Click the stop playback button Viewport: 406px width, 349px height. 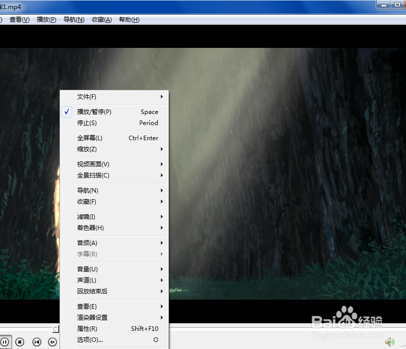click(x=20, y=342)
